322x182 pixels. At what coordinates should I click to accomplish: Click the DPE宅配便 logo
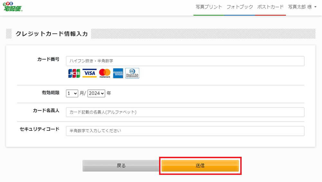coord(13,7)
